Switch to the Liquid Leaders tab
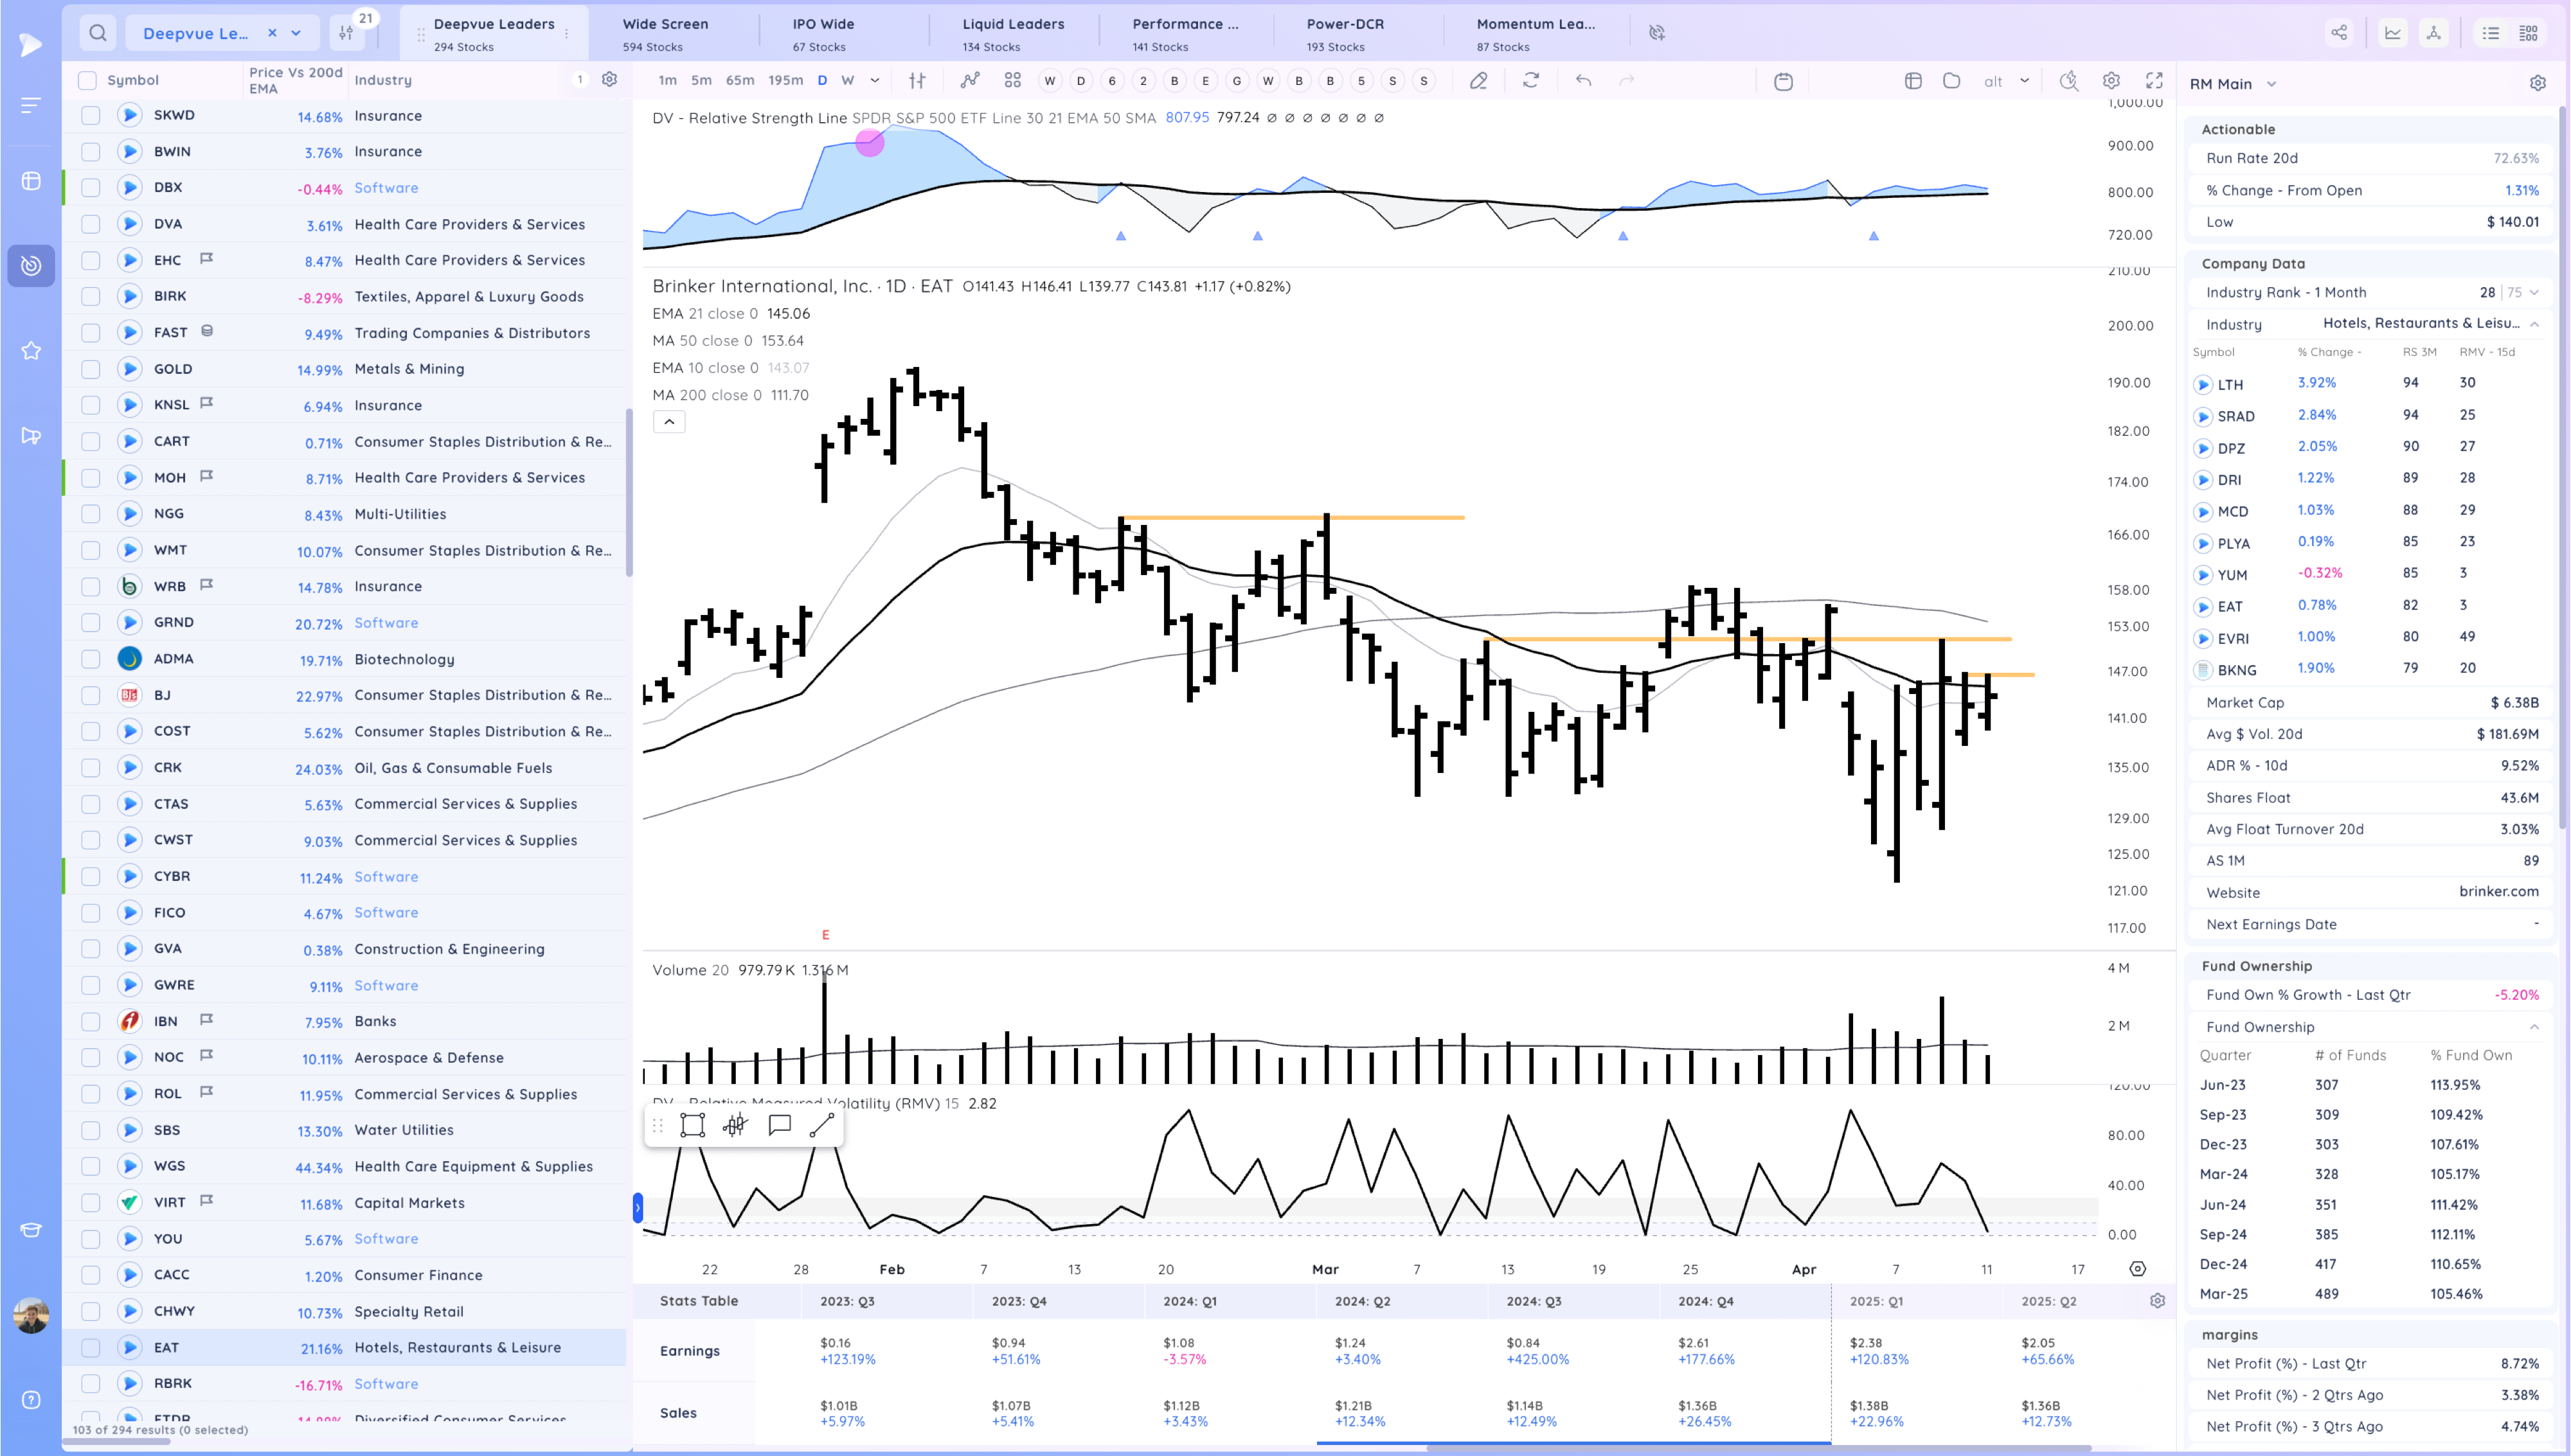Viewport: 2571px width, 1456px height. click(x=1012, y=33)
